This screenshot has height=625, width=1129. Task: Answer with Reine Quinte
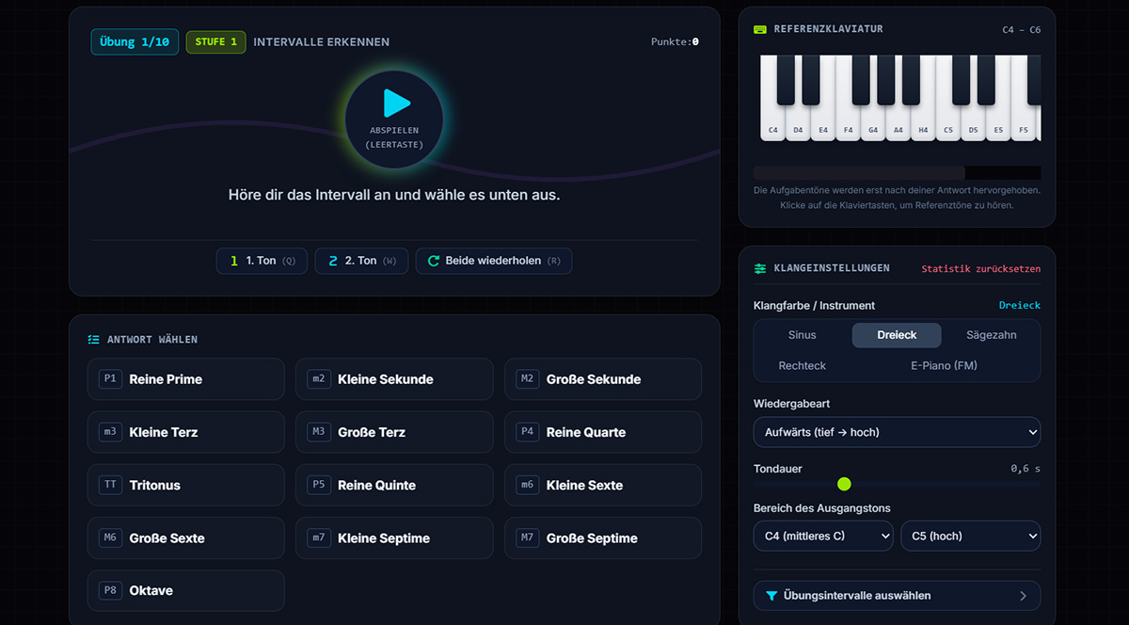click(x=394, y=485)
